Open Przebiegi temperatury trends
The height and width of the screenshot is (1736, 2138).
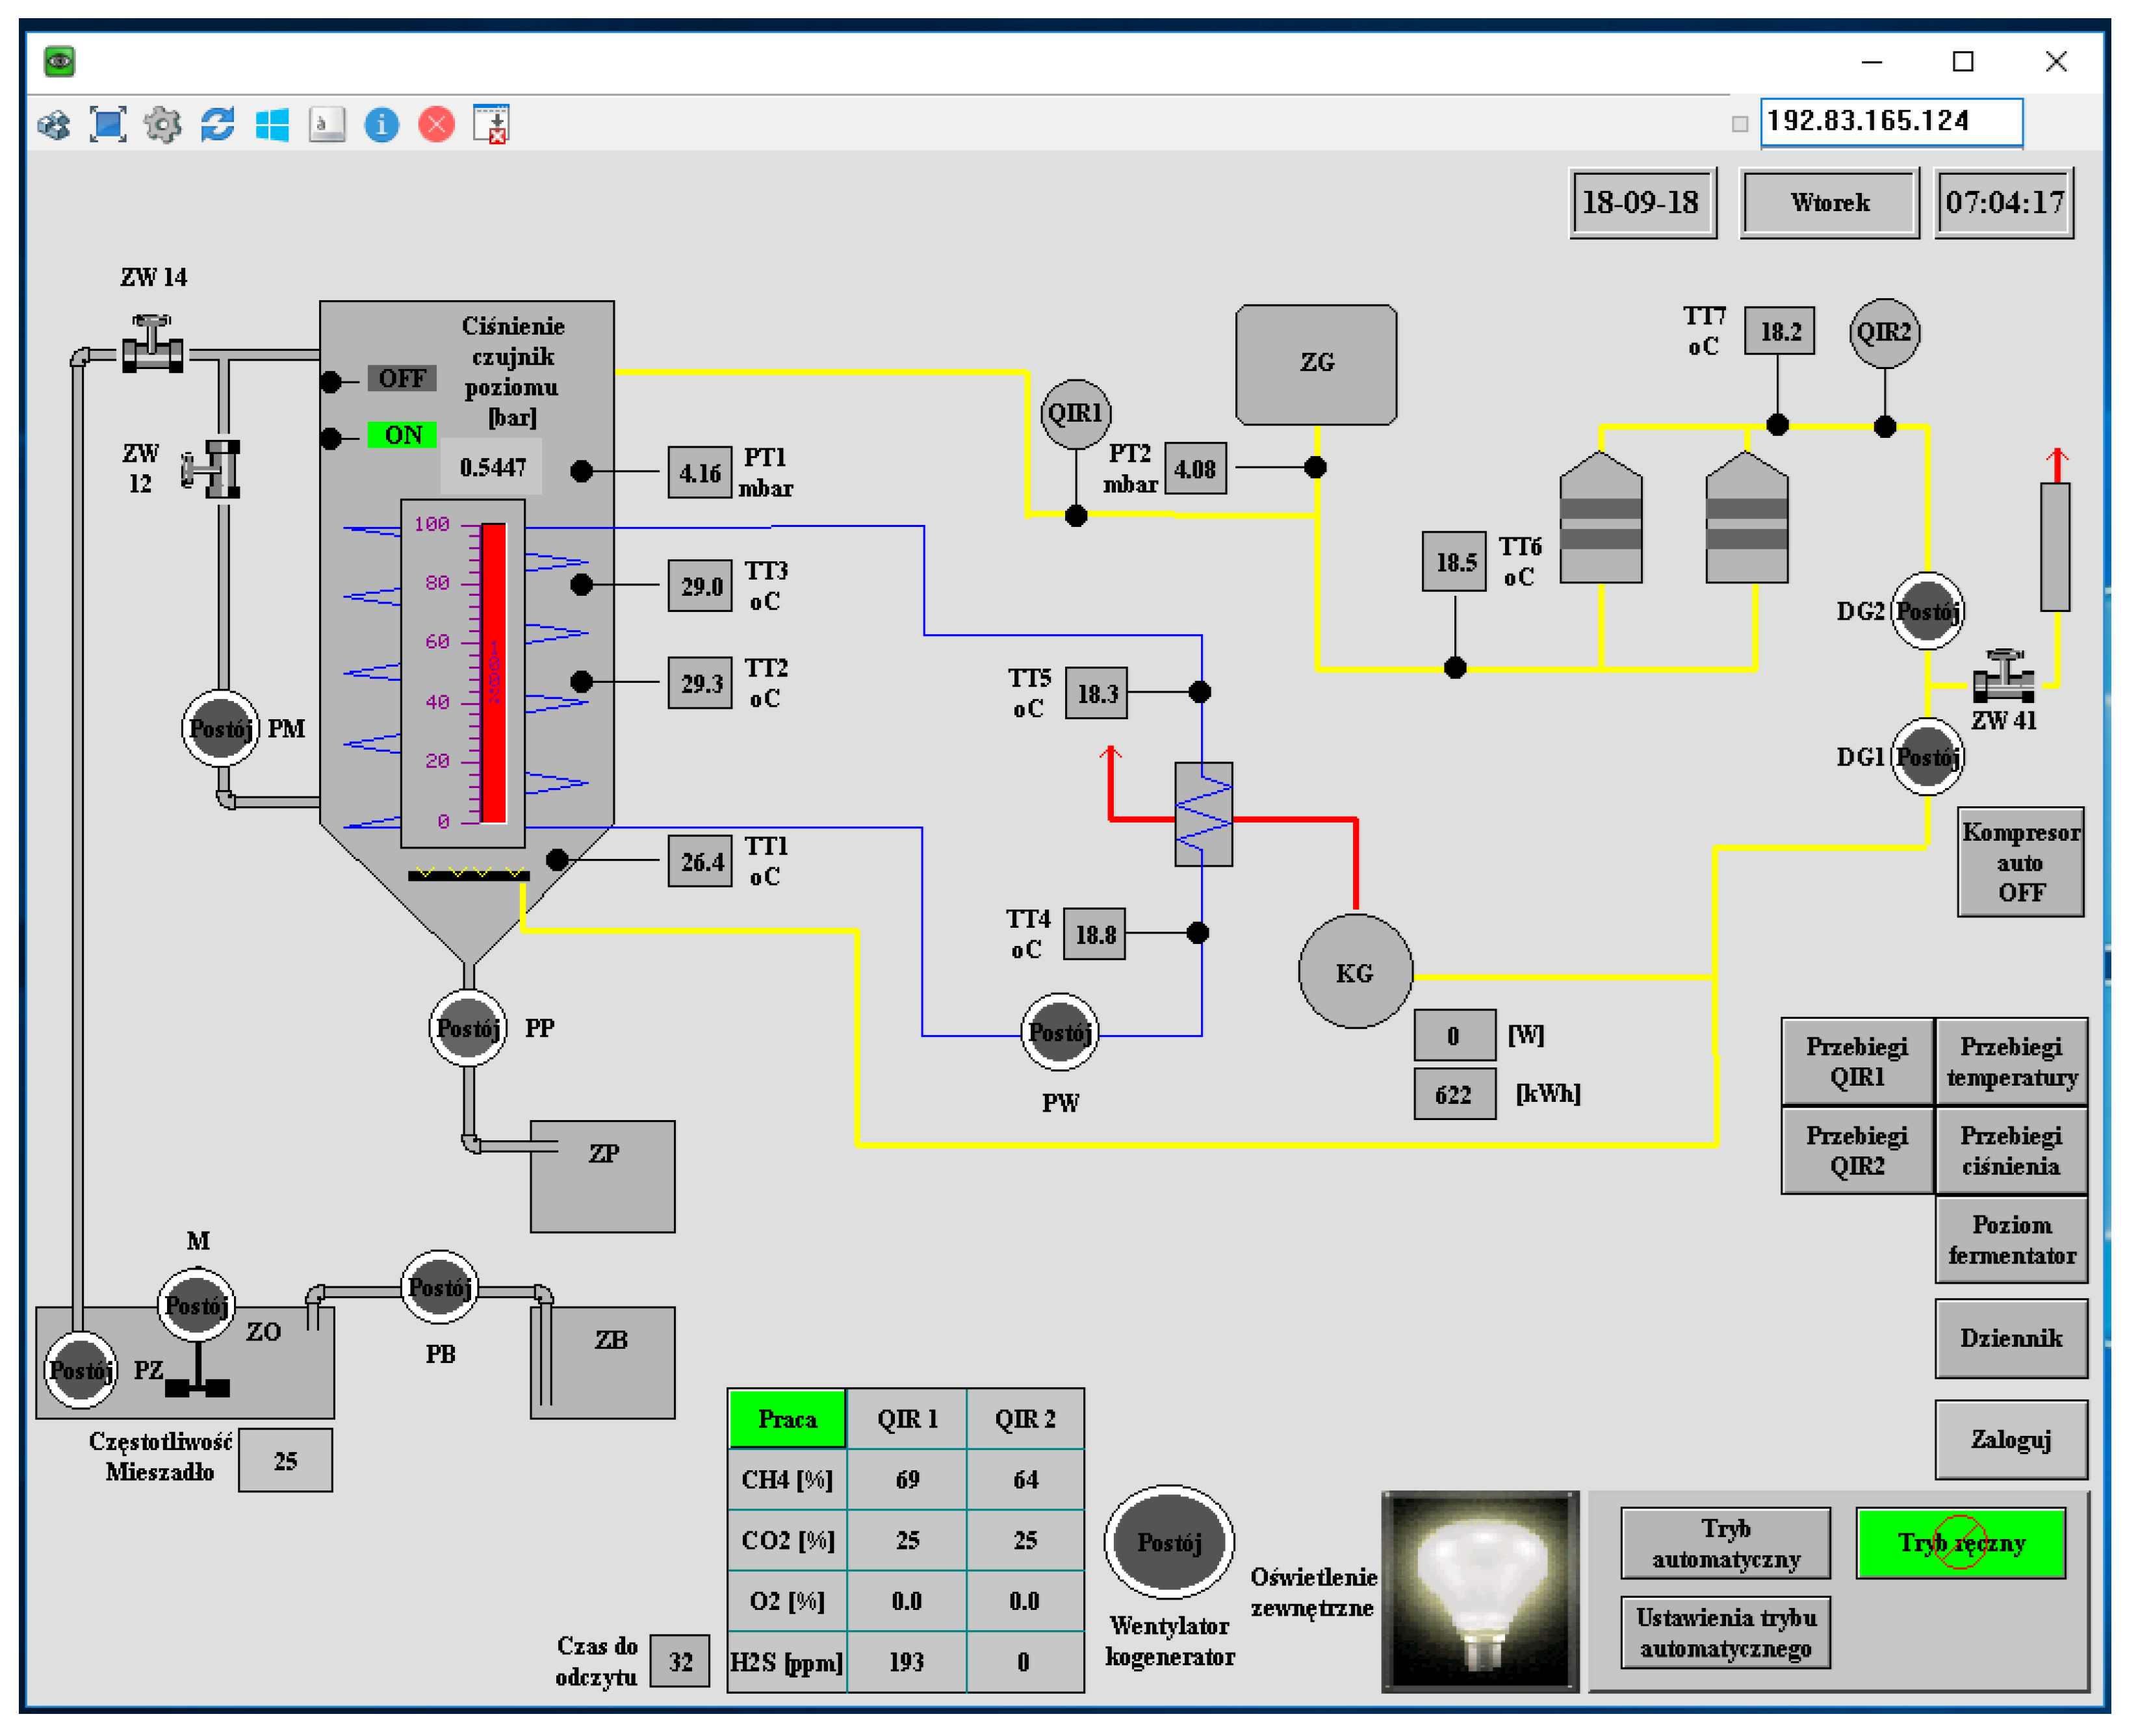[2011, 1061]
